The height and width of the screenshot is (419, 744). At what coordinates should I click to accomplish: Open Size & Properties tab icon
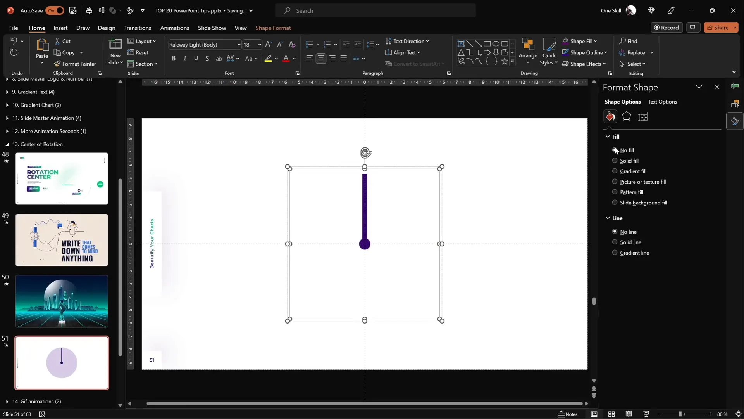[x=643, y=116]
